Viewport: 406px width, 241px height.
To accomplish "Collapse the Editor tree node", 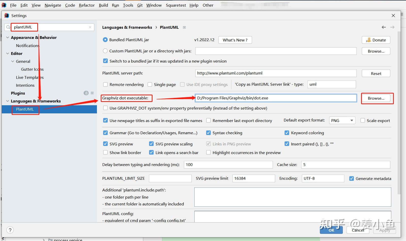I will pos(7,53).
